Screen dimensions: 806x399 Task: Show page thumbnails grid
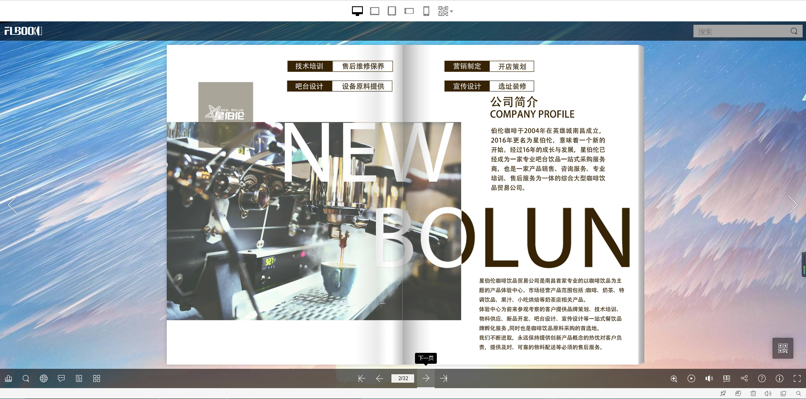97,378
